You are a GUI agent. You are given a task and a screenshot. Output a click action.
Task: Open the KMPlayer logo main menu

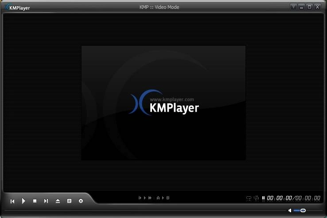[x=18, y=8]
